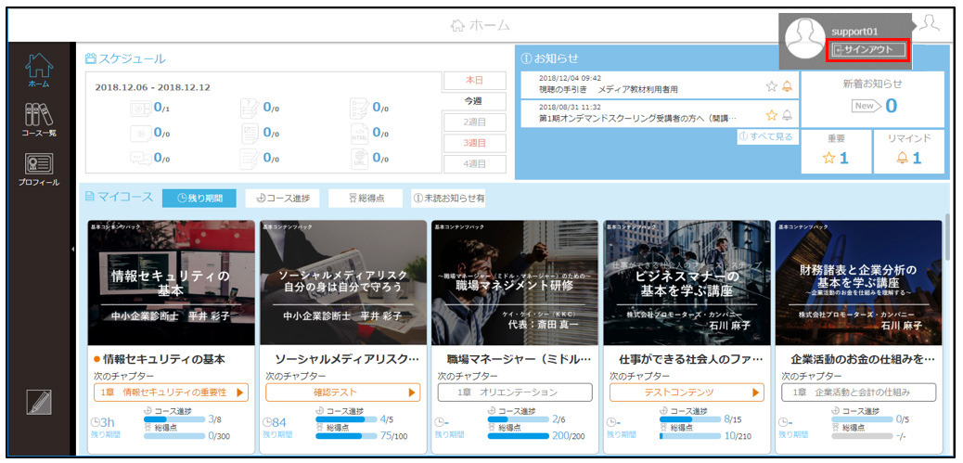This screenshot has height=463, width=963.
Task: Open 新着お知らせ New count panel
Action: 873,98
